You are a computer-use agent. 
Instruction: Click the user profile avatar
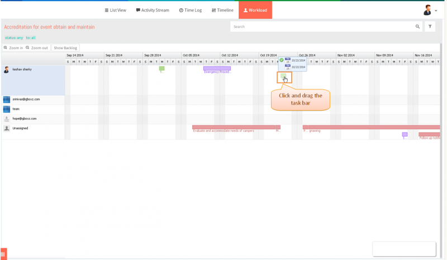click(x=427, y=10)
